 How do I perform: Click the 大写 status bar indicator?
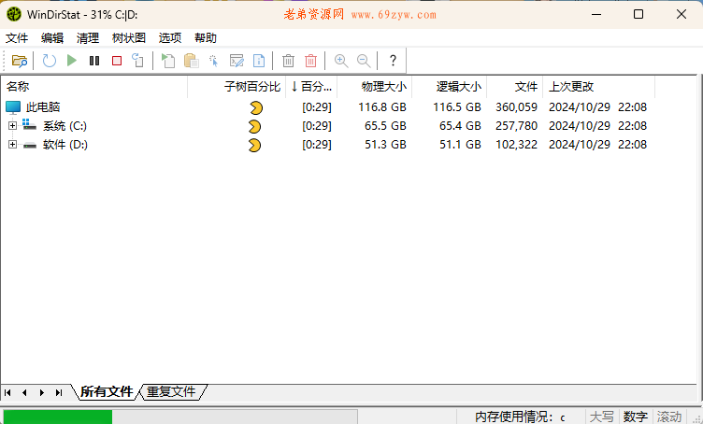pos(601,417)
